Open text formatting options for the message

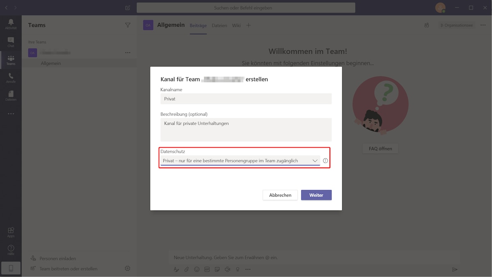click(x=176, y=269)
